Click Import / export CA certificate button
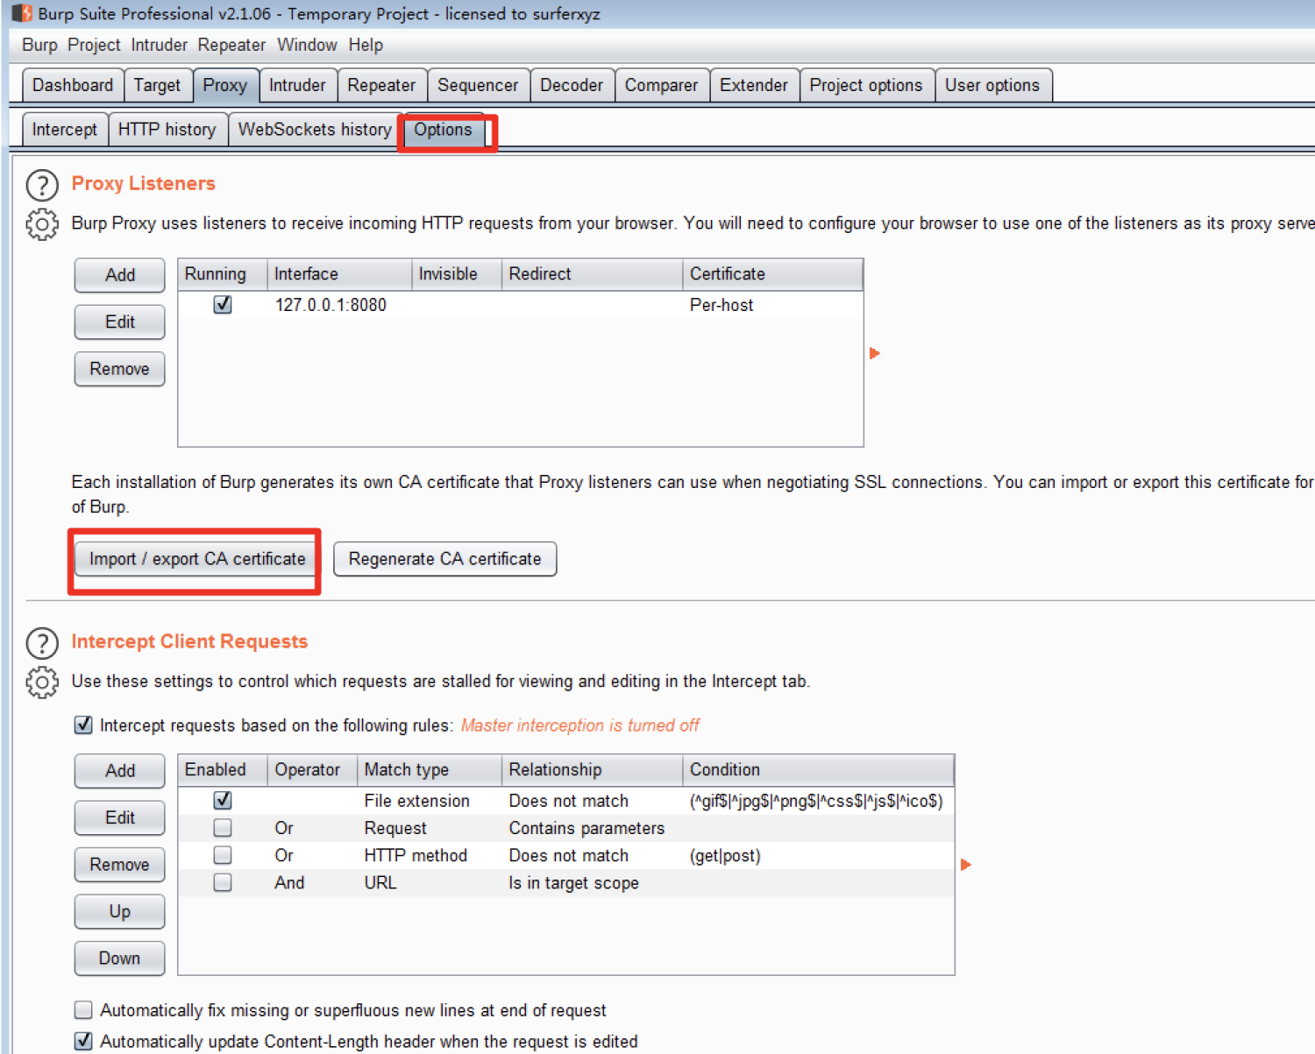 [197, 559]
